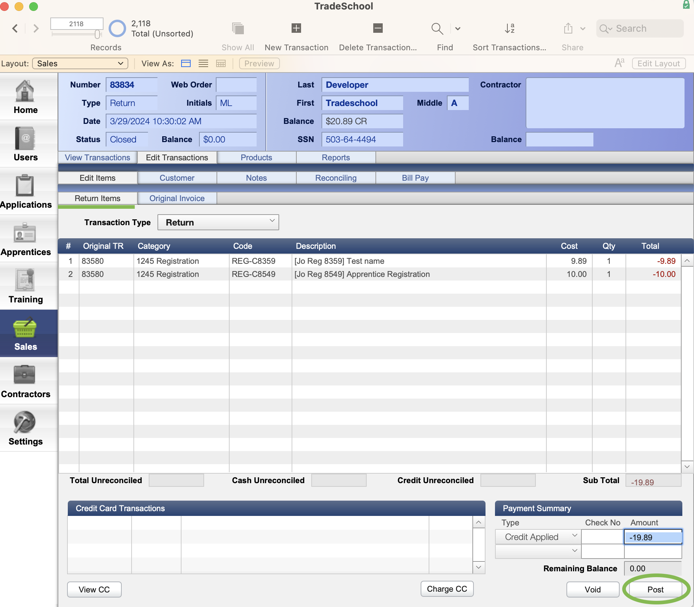Screen dimensions: 694x607
Task: Click the toolbar Search field
Action: 640,28
